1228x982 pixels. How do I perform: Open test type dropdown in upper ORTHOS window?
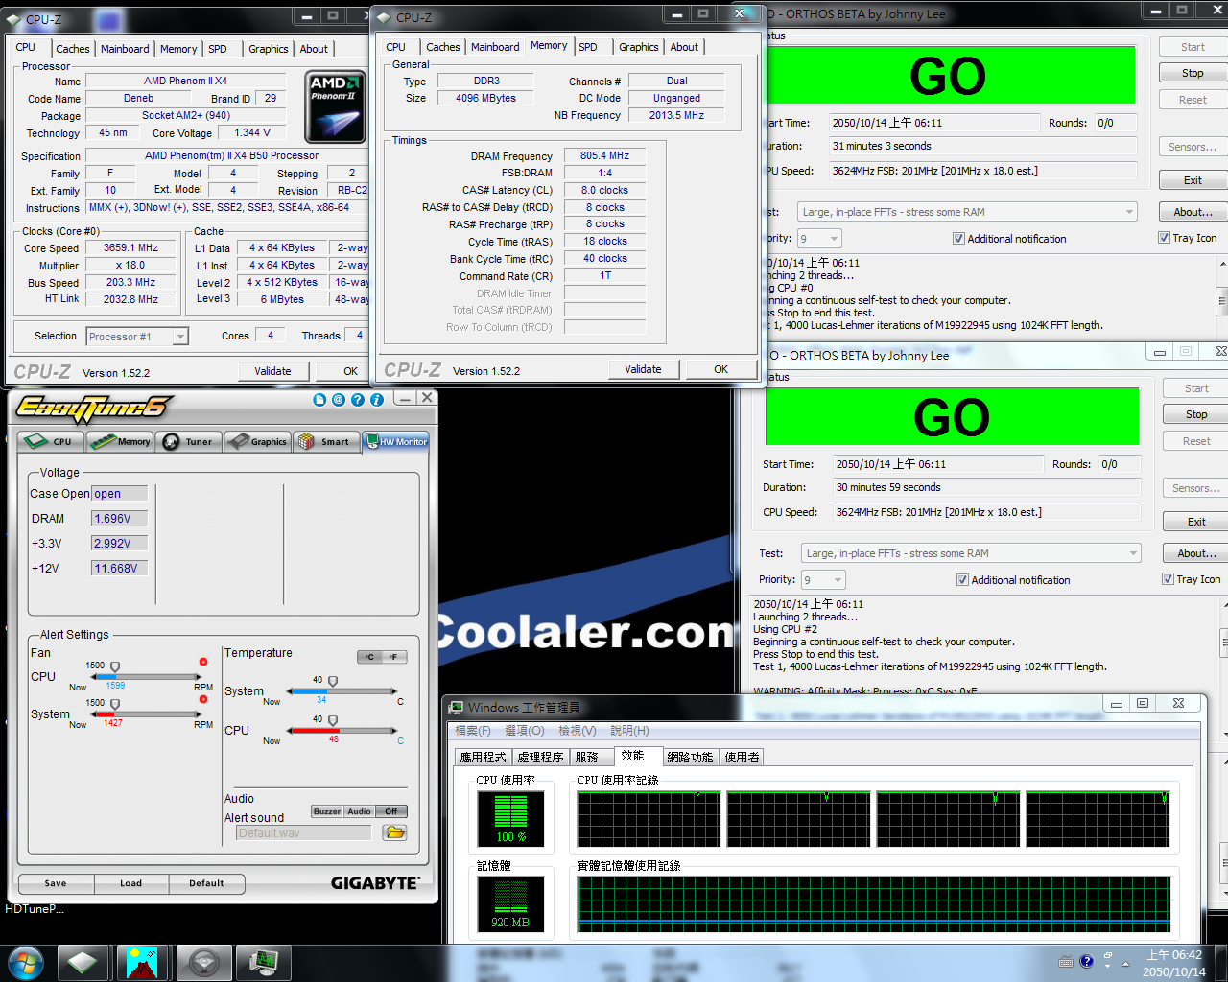[x=968, y=212]
